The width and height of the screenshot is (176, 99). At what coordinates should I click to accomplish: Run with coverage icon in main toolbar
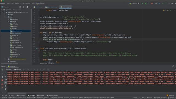(149, 4)
